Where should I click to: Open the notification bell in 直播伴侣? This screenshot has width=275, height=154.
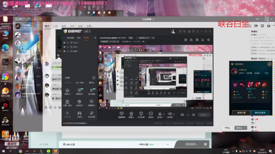(x=202, y=40)
